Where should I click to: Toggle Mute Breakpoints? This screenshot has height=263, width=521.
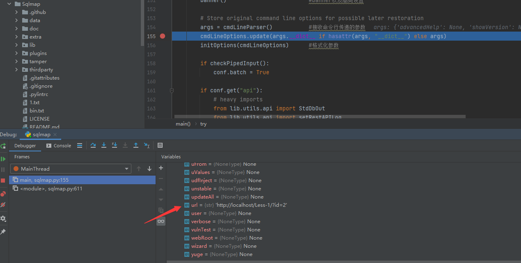click(x=3, y=204)
